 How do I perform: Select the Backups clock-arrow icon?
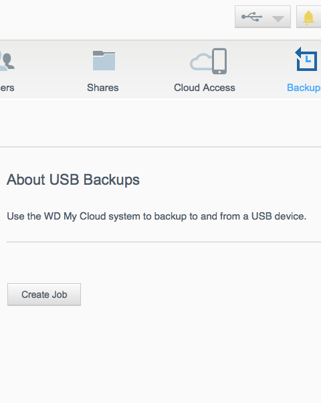(x=306, y=59)
